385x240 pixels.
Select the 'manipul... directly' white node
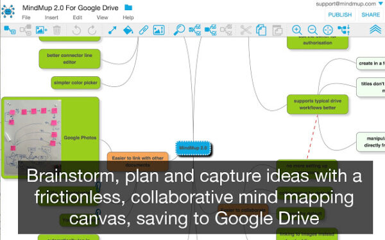[x=371, y=142]
